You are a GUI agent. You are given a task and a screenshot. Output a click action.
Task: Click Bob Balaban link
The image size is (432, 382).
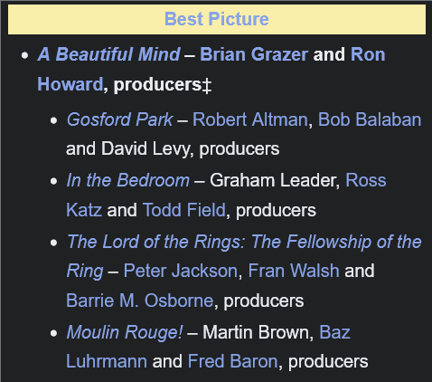click(370, 119)
